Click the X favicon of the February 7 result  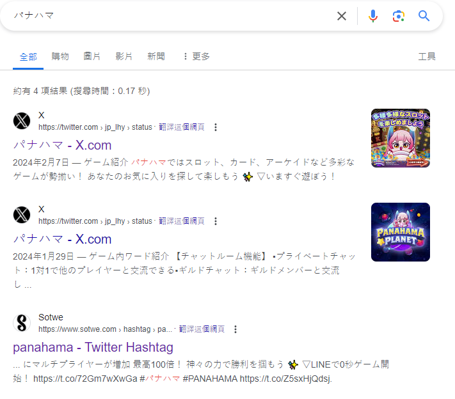[x=22, y=121]
